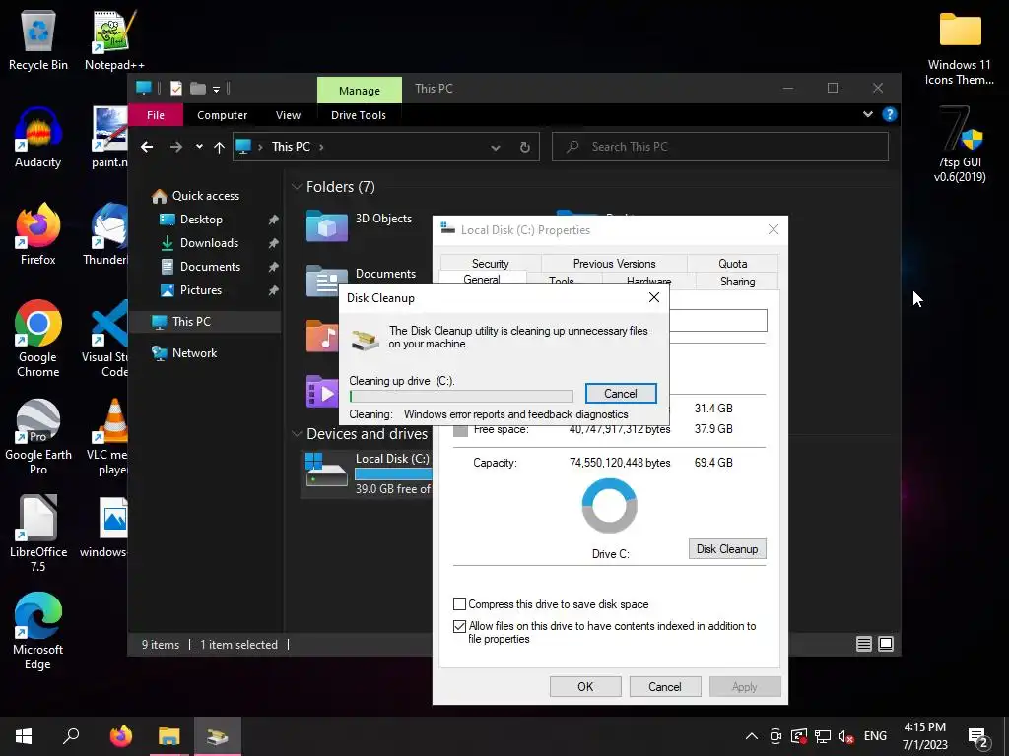
Task: Click Disk Cleanup icon in the taskbar
Action: tap(218, 736)
